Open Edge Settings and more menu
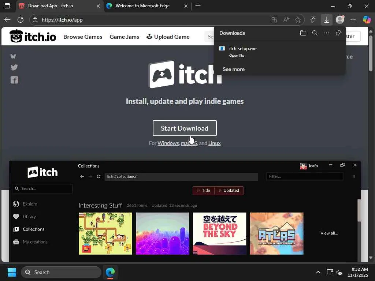This screenshot has height=281, width=375. click(353, 20)
